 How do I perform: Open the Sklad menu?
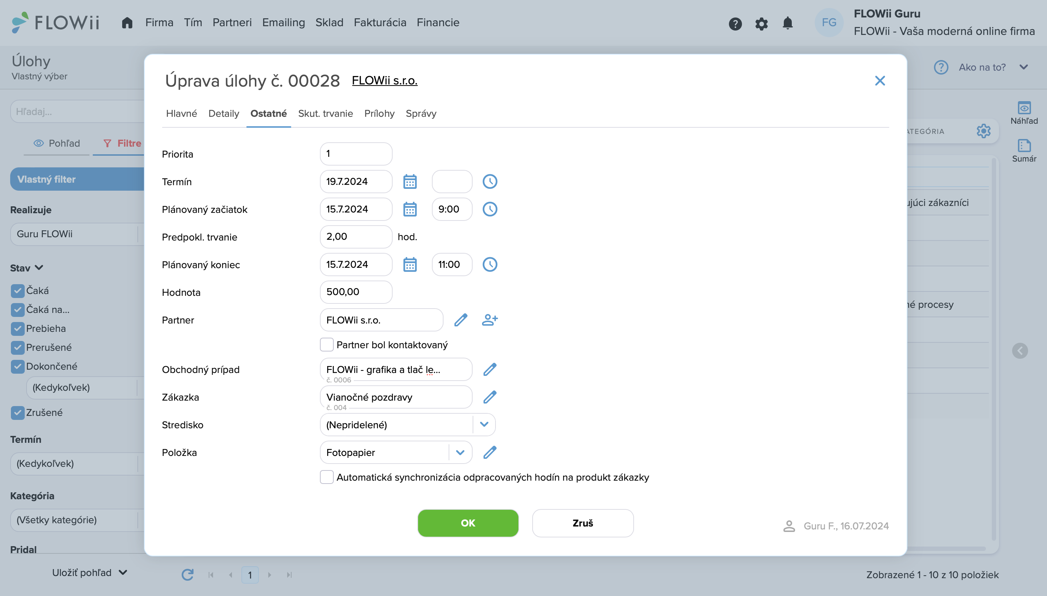[329, 23]
